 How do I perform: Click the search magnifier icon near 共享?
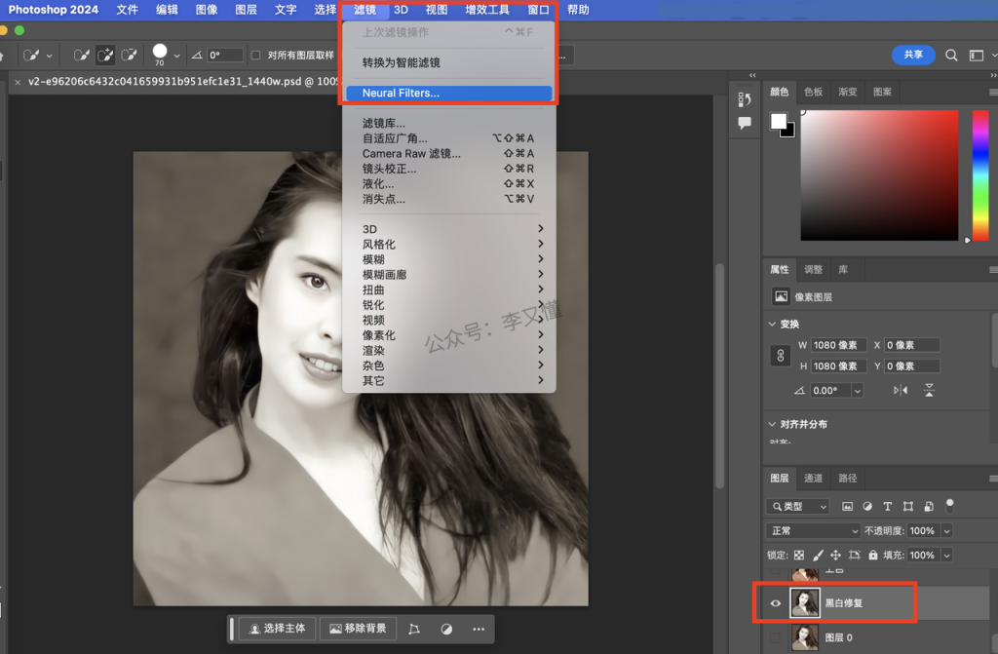951,56
